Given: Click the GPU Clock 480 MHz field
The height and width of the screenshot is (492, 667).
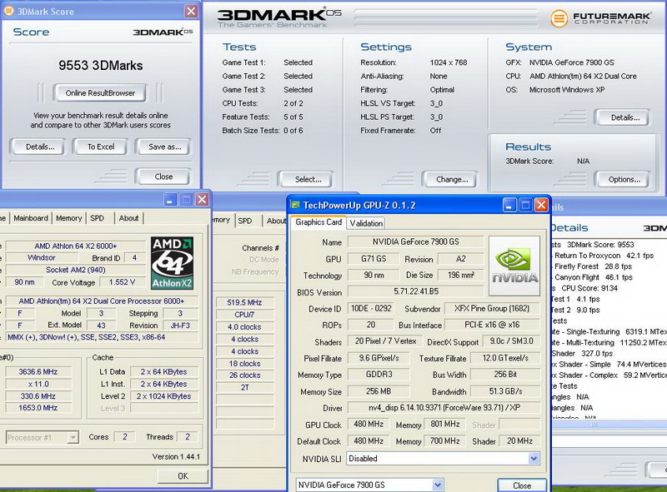Looking at the screenshot, I should [x=369, y=424].
